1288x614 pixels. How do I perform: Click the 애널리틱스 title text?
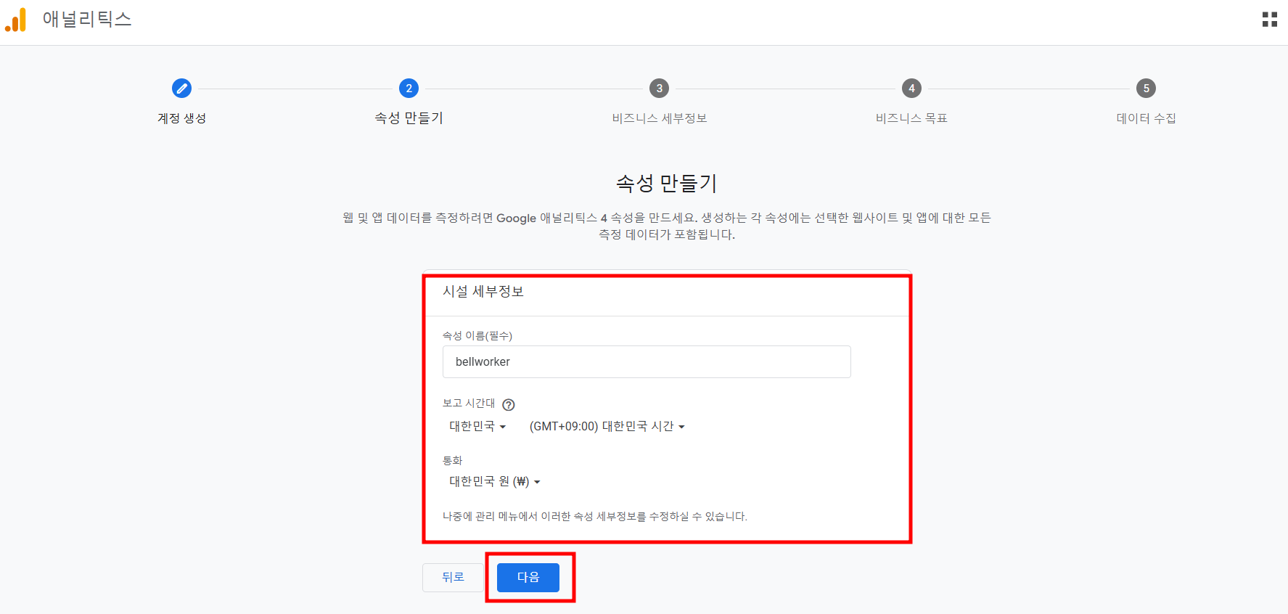(87, 20)
